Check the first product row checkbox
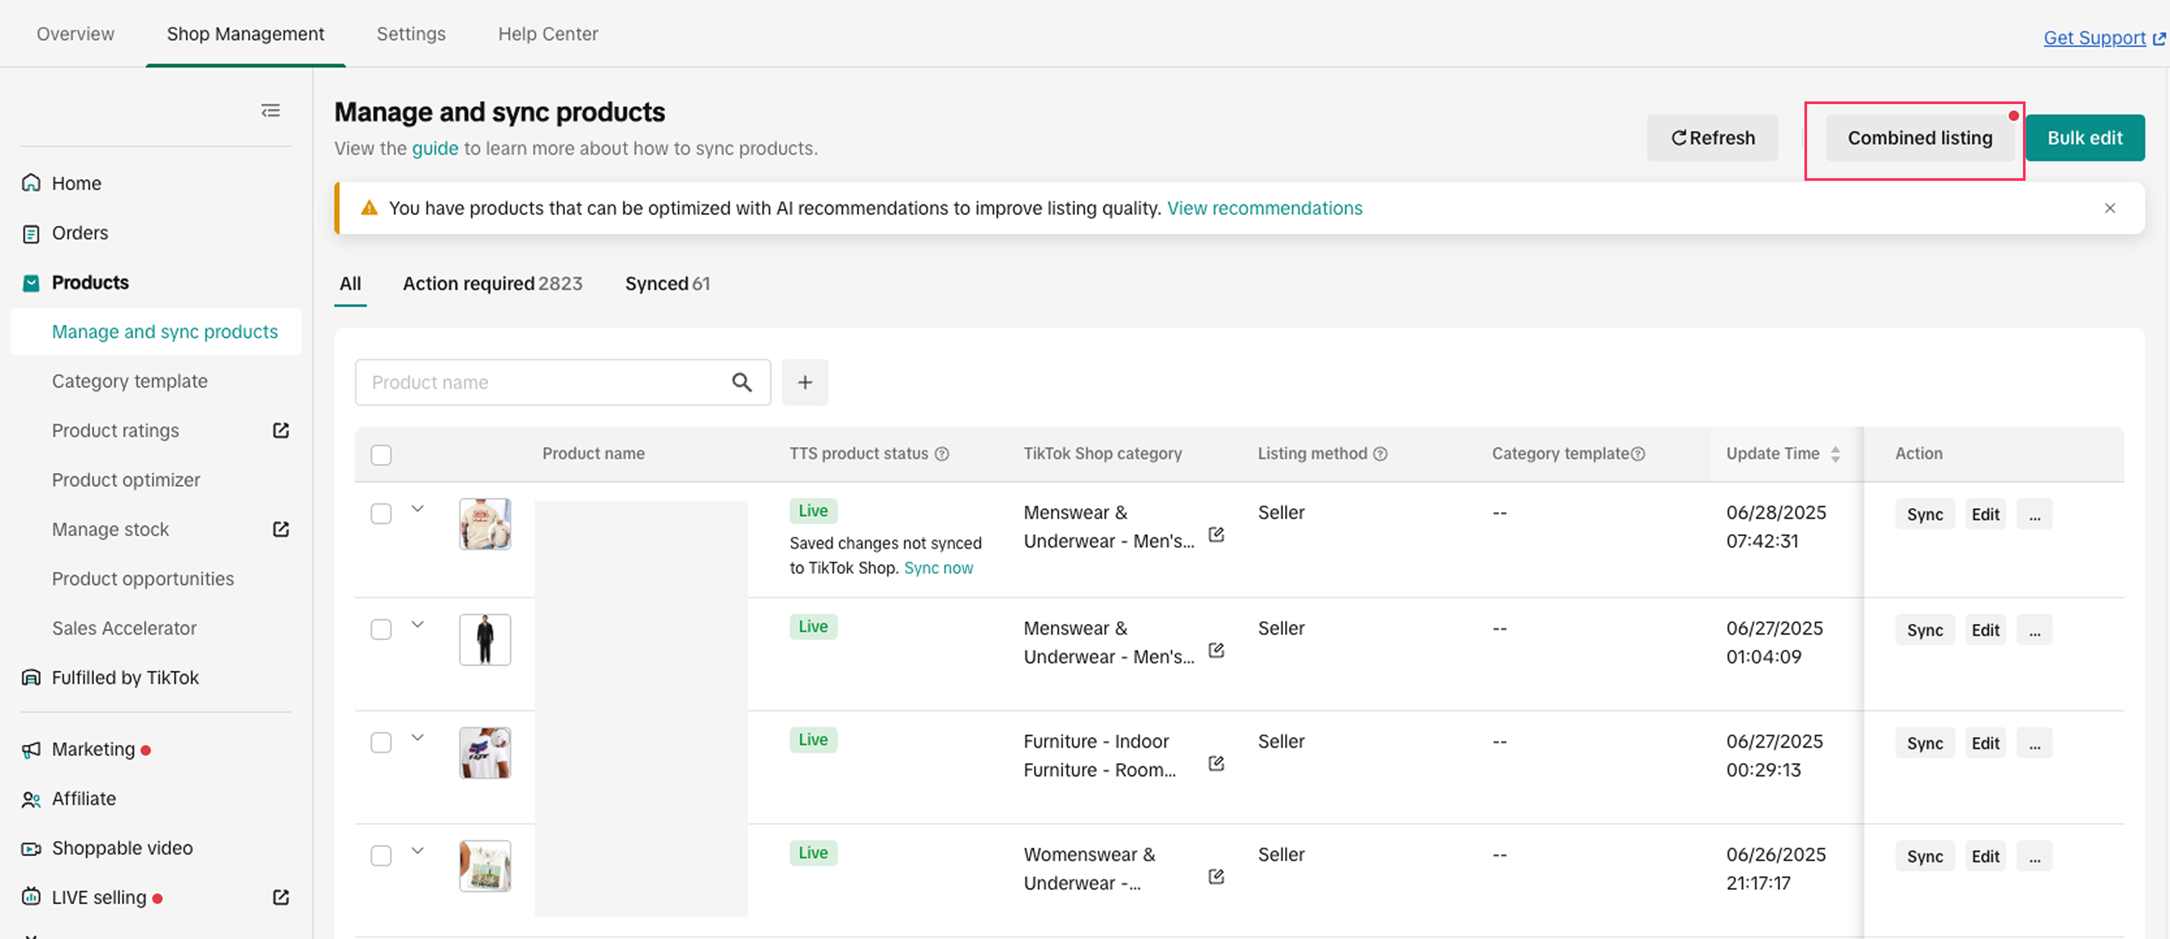 click(381, 514)
